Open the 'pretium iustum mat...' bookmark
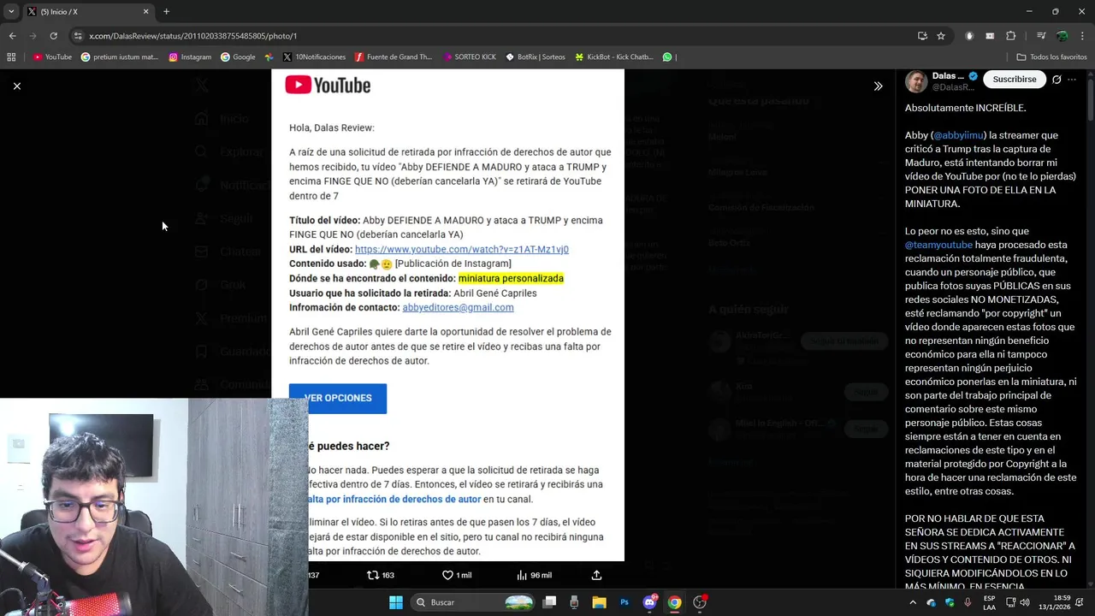Viewport: 1095px width, 616px height. click(120, 57)
